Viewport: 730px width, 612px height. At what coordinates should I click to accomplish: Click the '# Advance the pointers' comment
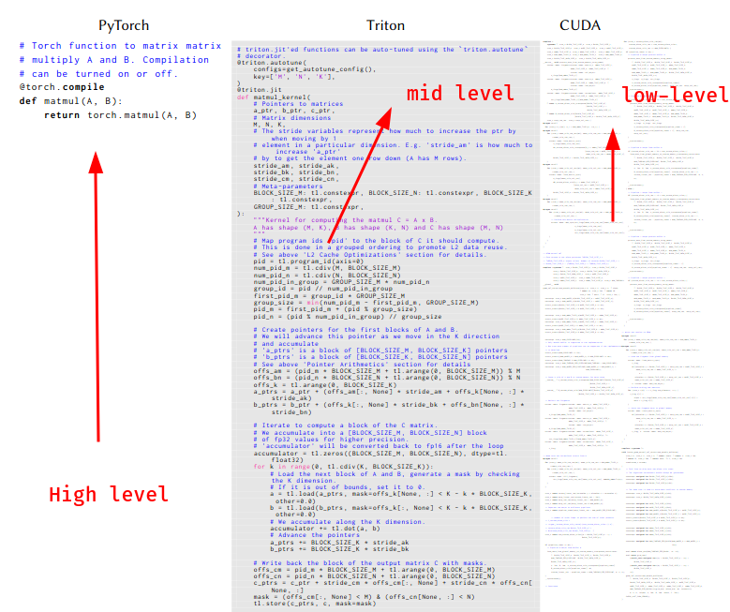point(315,535)
